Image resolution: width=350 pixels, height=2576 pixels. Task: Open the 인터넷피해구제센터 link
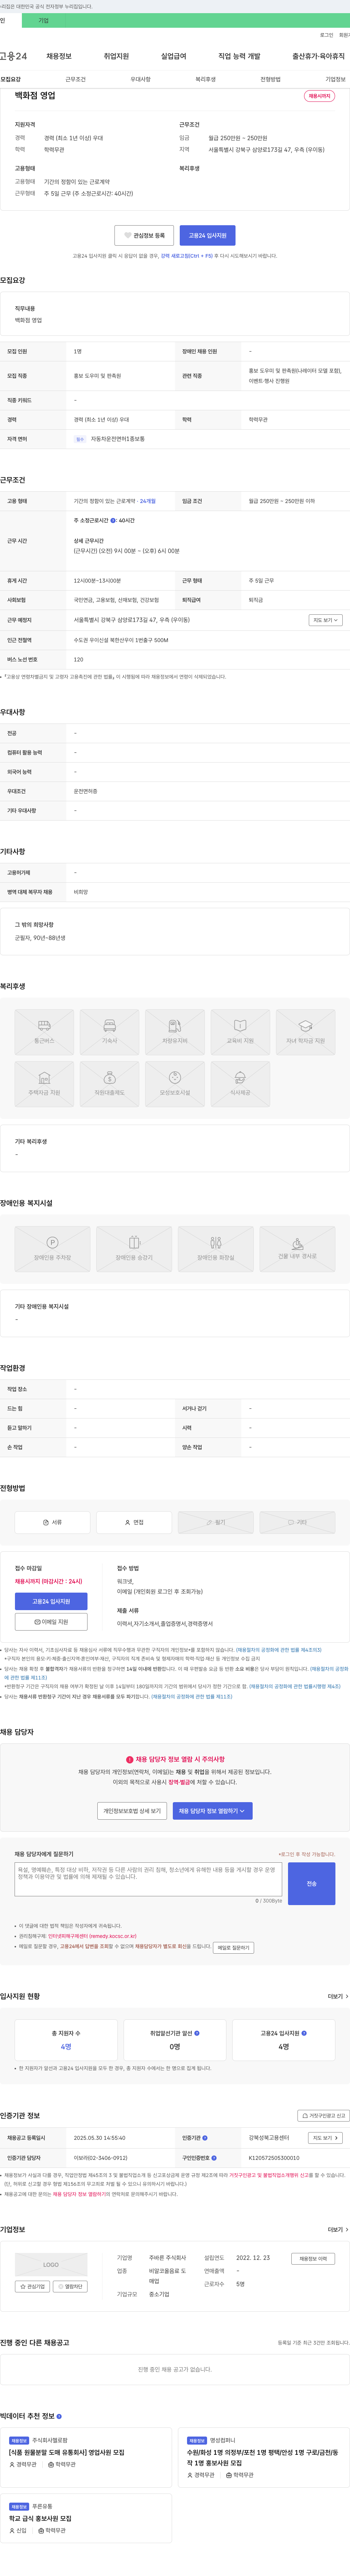(x=92, y=1936)
